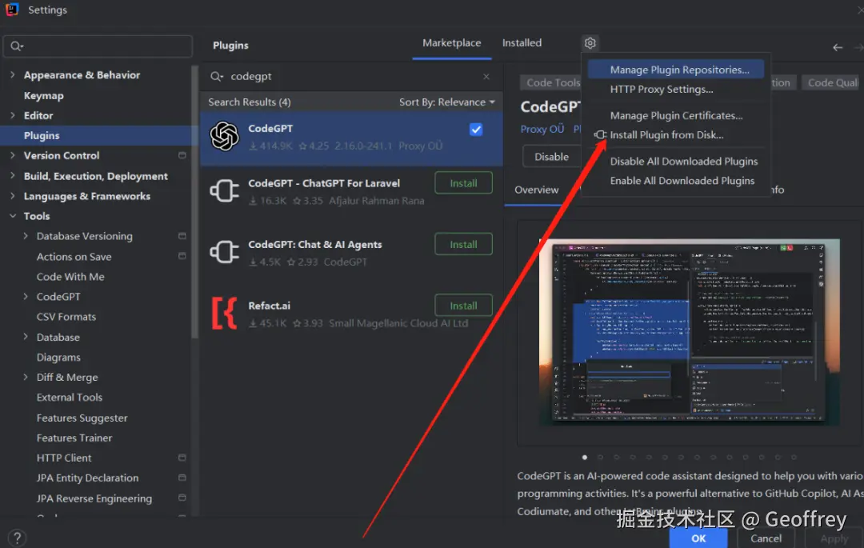Viewport: 864px width, 548px height.
Task: Expand Appearance & Behavior section
Action: (12, 74)
